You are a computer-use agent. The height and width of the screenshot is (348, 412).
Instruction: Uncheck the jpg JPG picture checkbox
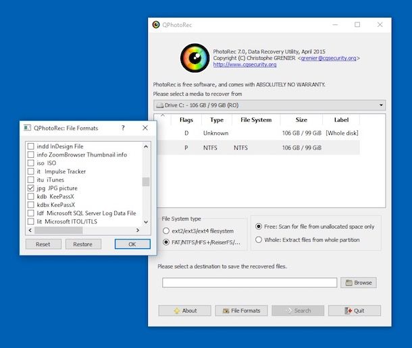click(x=30, y=188)
